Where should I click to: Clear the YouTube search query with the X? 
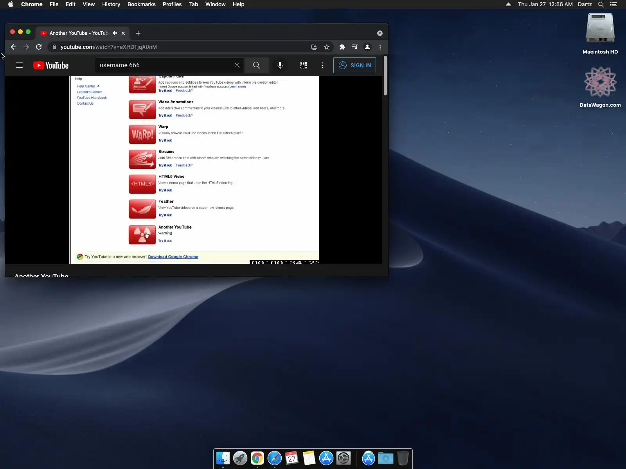tap(237, 65)
